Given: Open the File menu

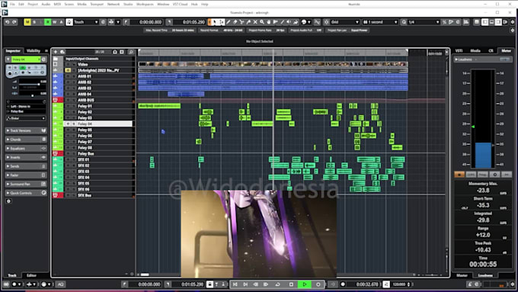Looking at the screenshot, I should tap(12, 5).
